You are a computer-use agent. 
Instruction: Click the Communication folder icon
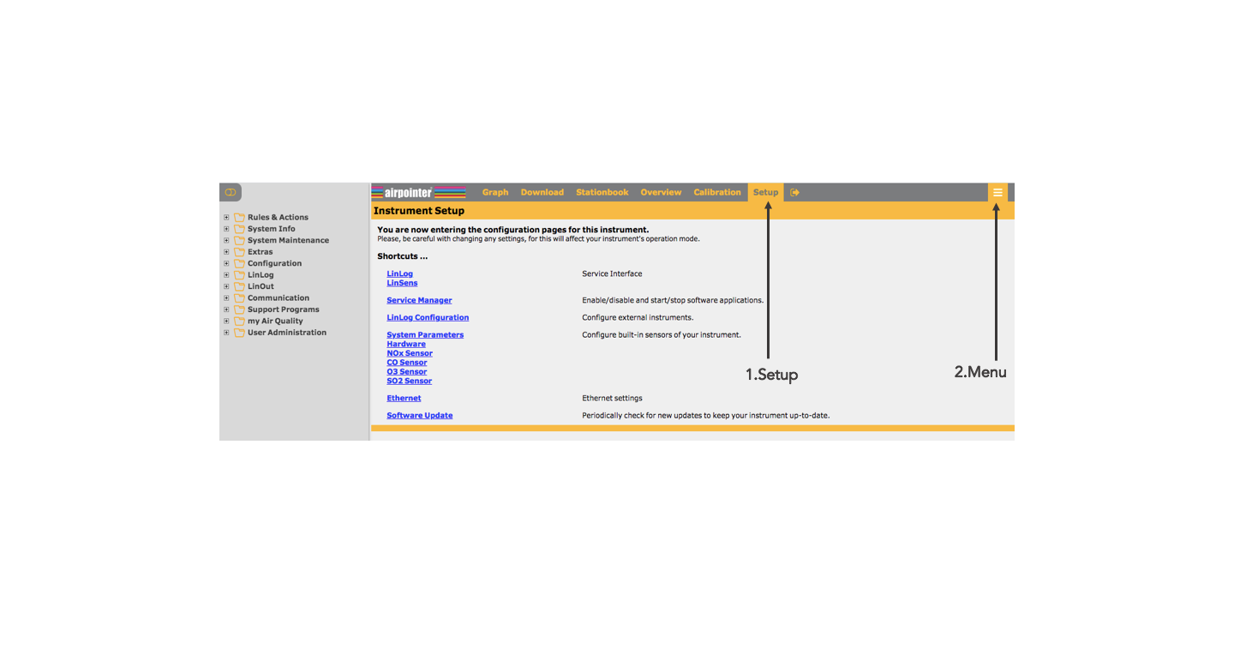(239, 298)
